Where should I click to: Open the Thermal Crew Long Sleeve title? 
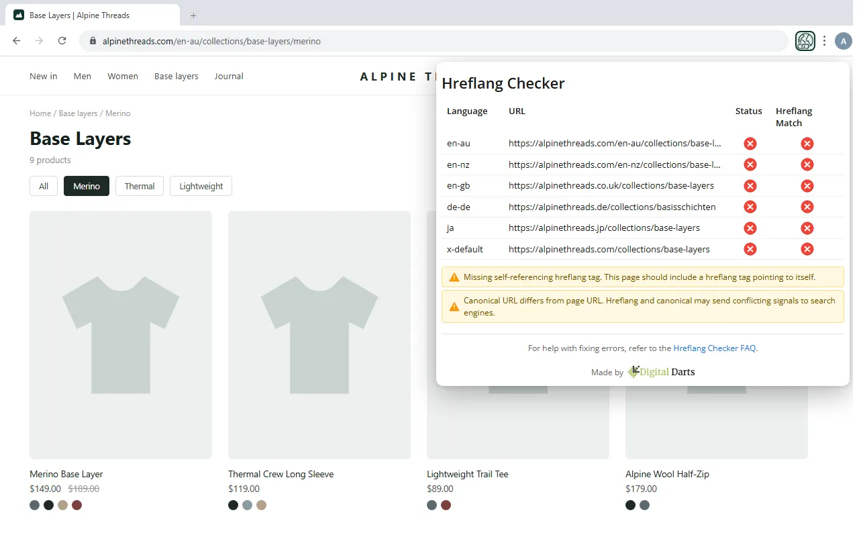pyautogui.click(x=281, y=474)
